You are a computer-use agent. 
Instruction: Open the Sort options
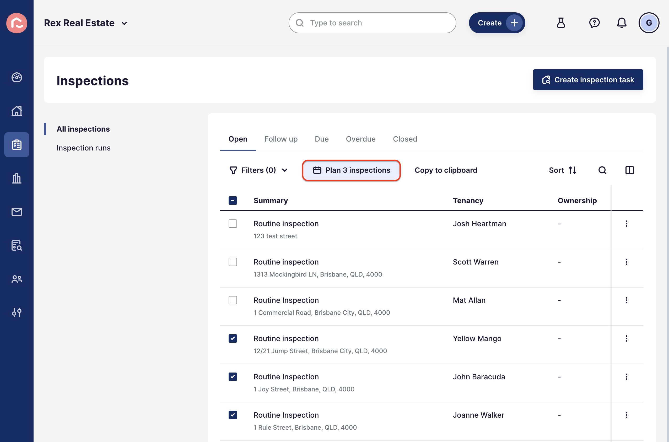[563, 170]
